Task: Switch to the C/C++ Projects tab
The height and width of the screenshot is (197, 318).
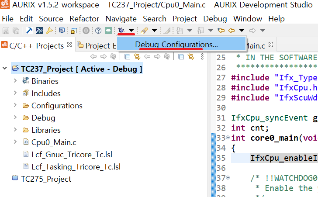Action: tap(37, 46)
